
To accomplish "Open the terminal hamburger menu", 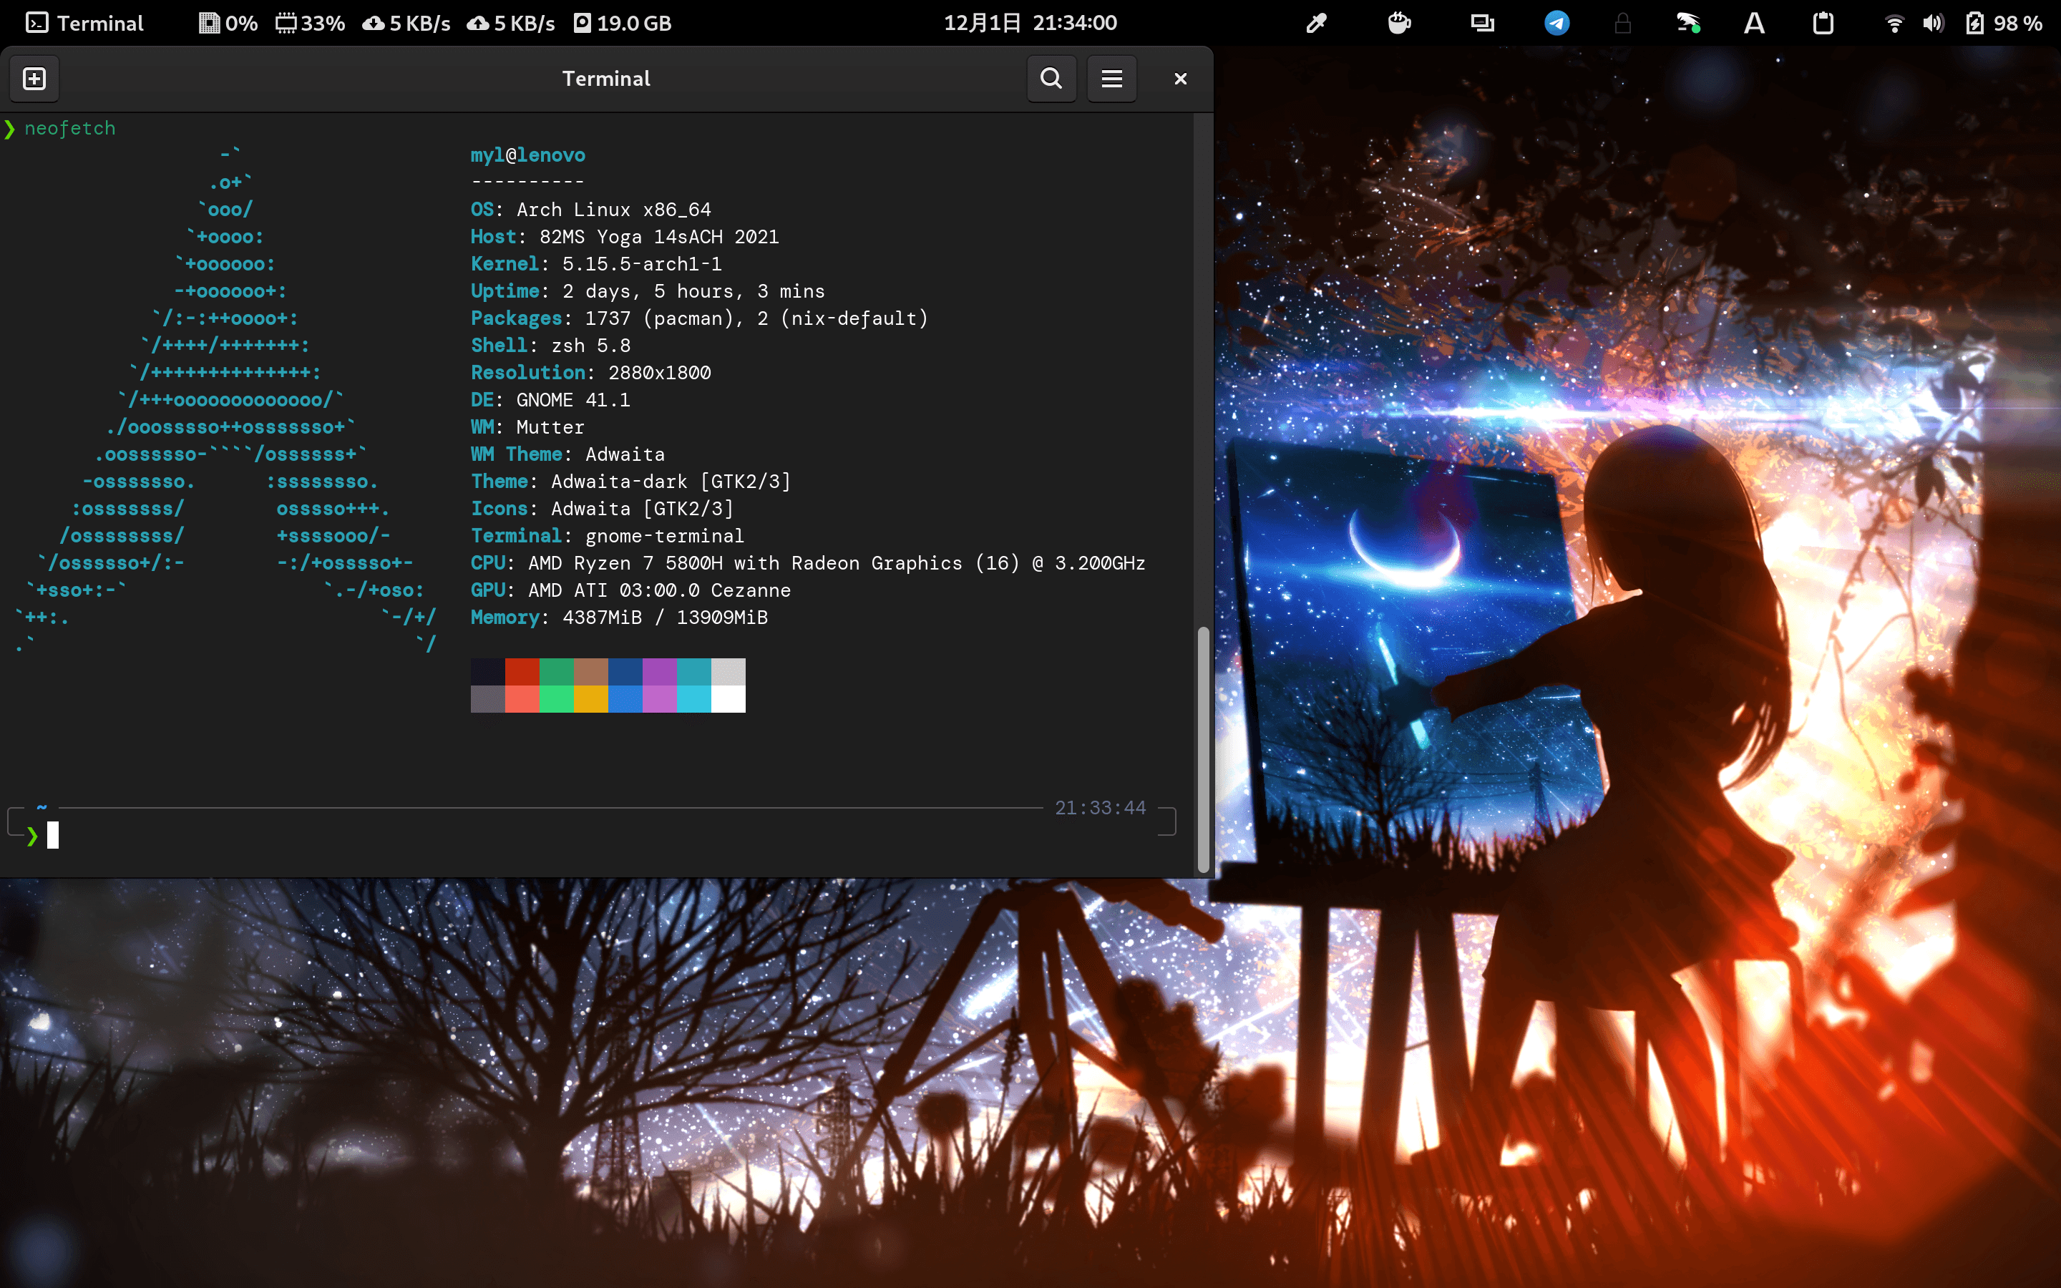I will pyautogui.click(x=1111, y=79).
